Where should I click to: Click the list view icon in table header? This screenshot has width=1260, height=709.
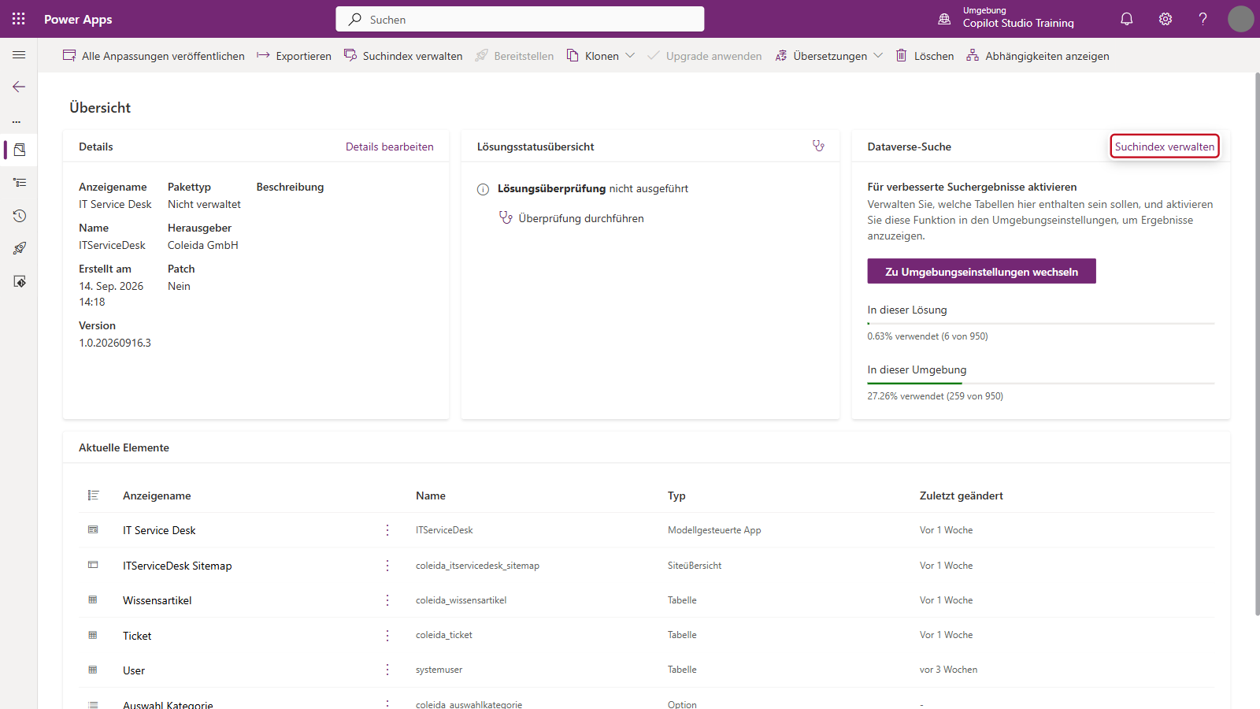click(x=93, y=496)
